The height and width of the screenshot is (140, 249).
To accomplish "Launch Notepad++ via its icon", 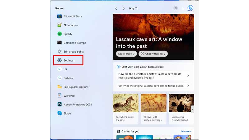I will point(59,25).
